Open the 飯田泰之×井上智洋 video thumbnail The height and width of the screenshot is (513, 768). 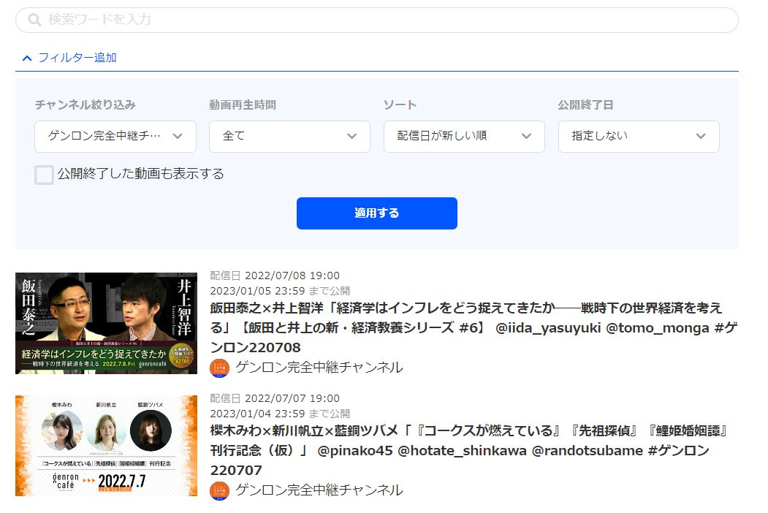[x=106, y=324]
